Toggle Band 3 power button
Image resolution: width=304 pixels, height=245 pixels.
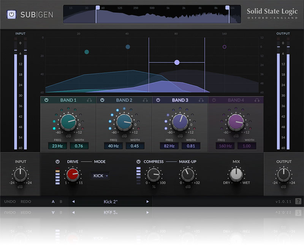[158, 100]
